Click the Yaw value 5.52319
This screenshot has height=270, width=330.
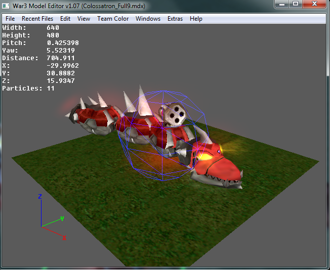click(61, 50)
